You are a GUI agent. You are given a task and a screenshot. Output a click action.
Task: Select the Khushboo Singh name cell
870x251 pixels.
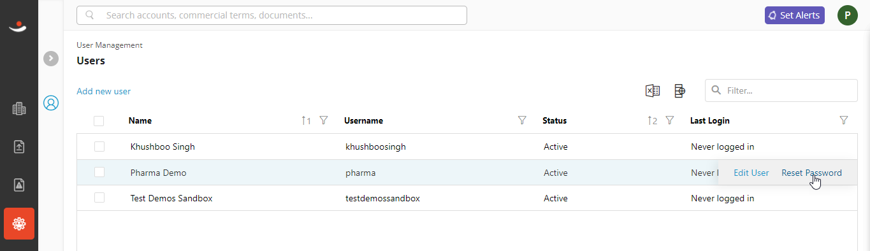click(163, 147)
